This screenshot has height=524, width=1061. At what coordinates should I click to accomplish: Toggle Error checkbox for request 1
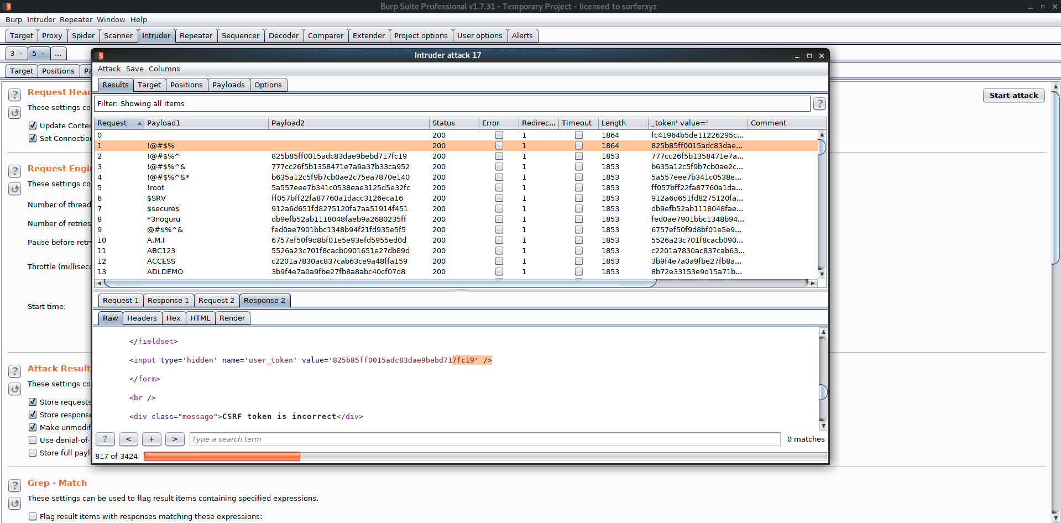[x=499, y=145]
